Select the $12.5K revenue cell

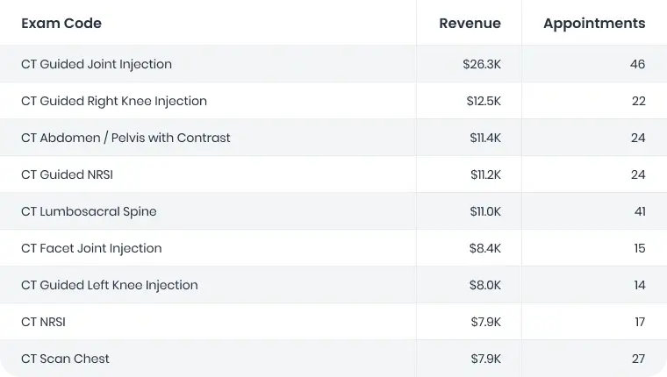[x=484, y=101]
